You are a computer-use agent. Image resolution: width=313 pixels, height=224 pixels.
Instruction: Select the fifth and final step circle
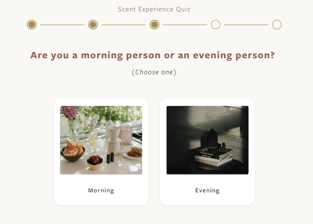click(x=277, y=25)
